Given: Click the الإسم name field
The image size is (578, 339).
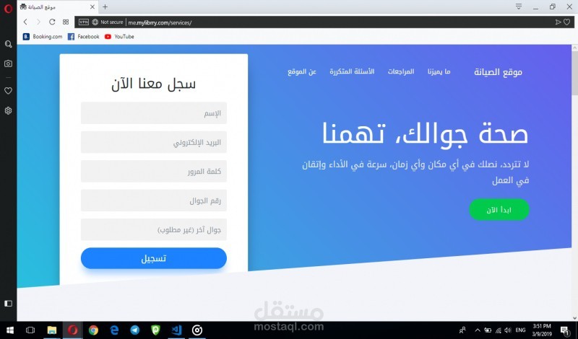Looking at the screenshot, I should 154,113.
